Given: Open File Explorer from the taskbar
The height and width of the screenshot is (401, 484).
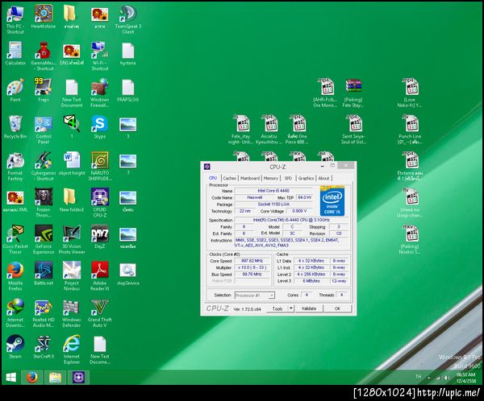Looking at the screenshot, I should [55, 378].
